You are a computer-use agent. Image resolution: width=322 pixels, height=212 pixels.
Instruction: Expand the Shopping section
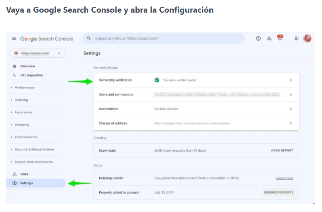22,125
